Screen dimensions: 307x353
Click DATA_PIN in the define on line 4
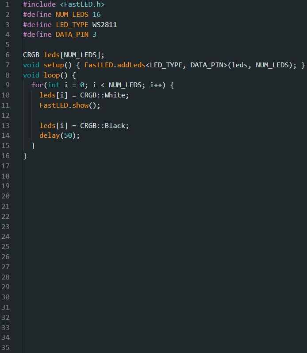point(72,35)
